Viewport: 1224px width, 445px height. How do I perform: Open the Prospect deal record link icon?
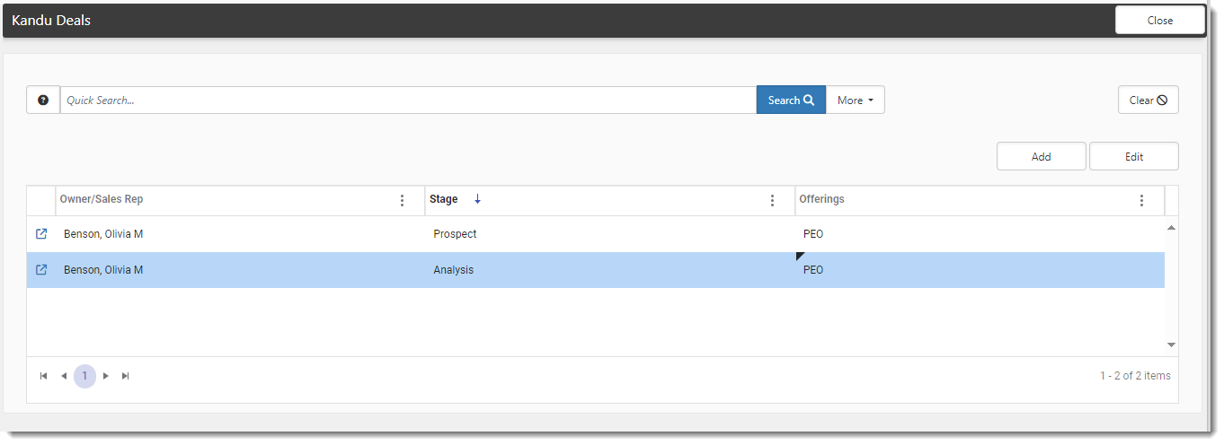click(x=41, y=234)
